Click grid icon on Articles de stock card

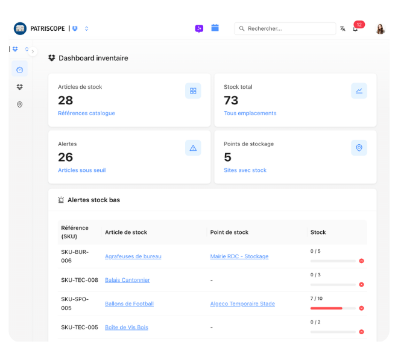click(x=193, y=91)
